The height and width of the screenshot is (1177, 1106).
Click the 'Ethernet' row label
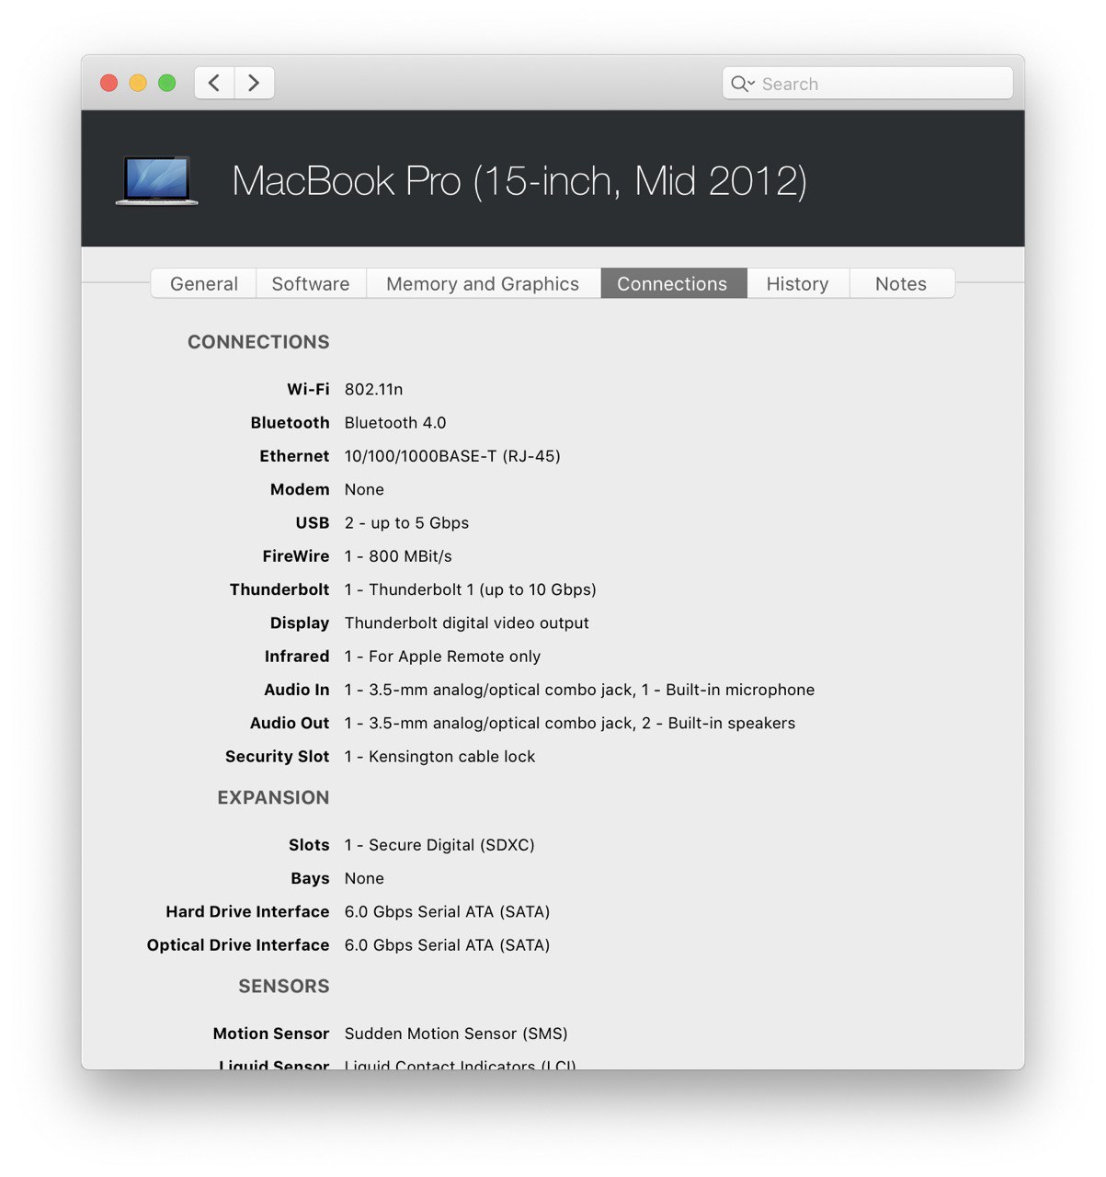(x=294, y=456)
